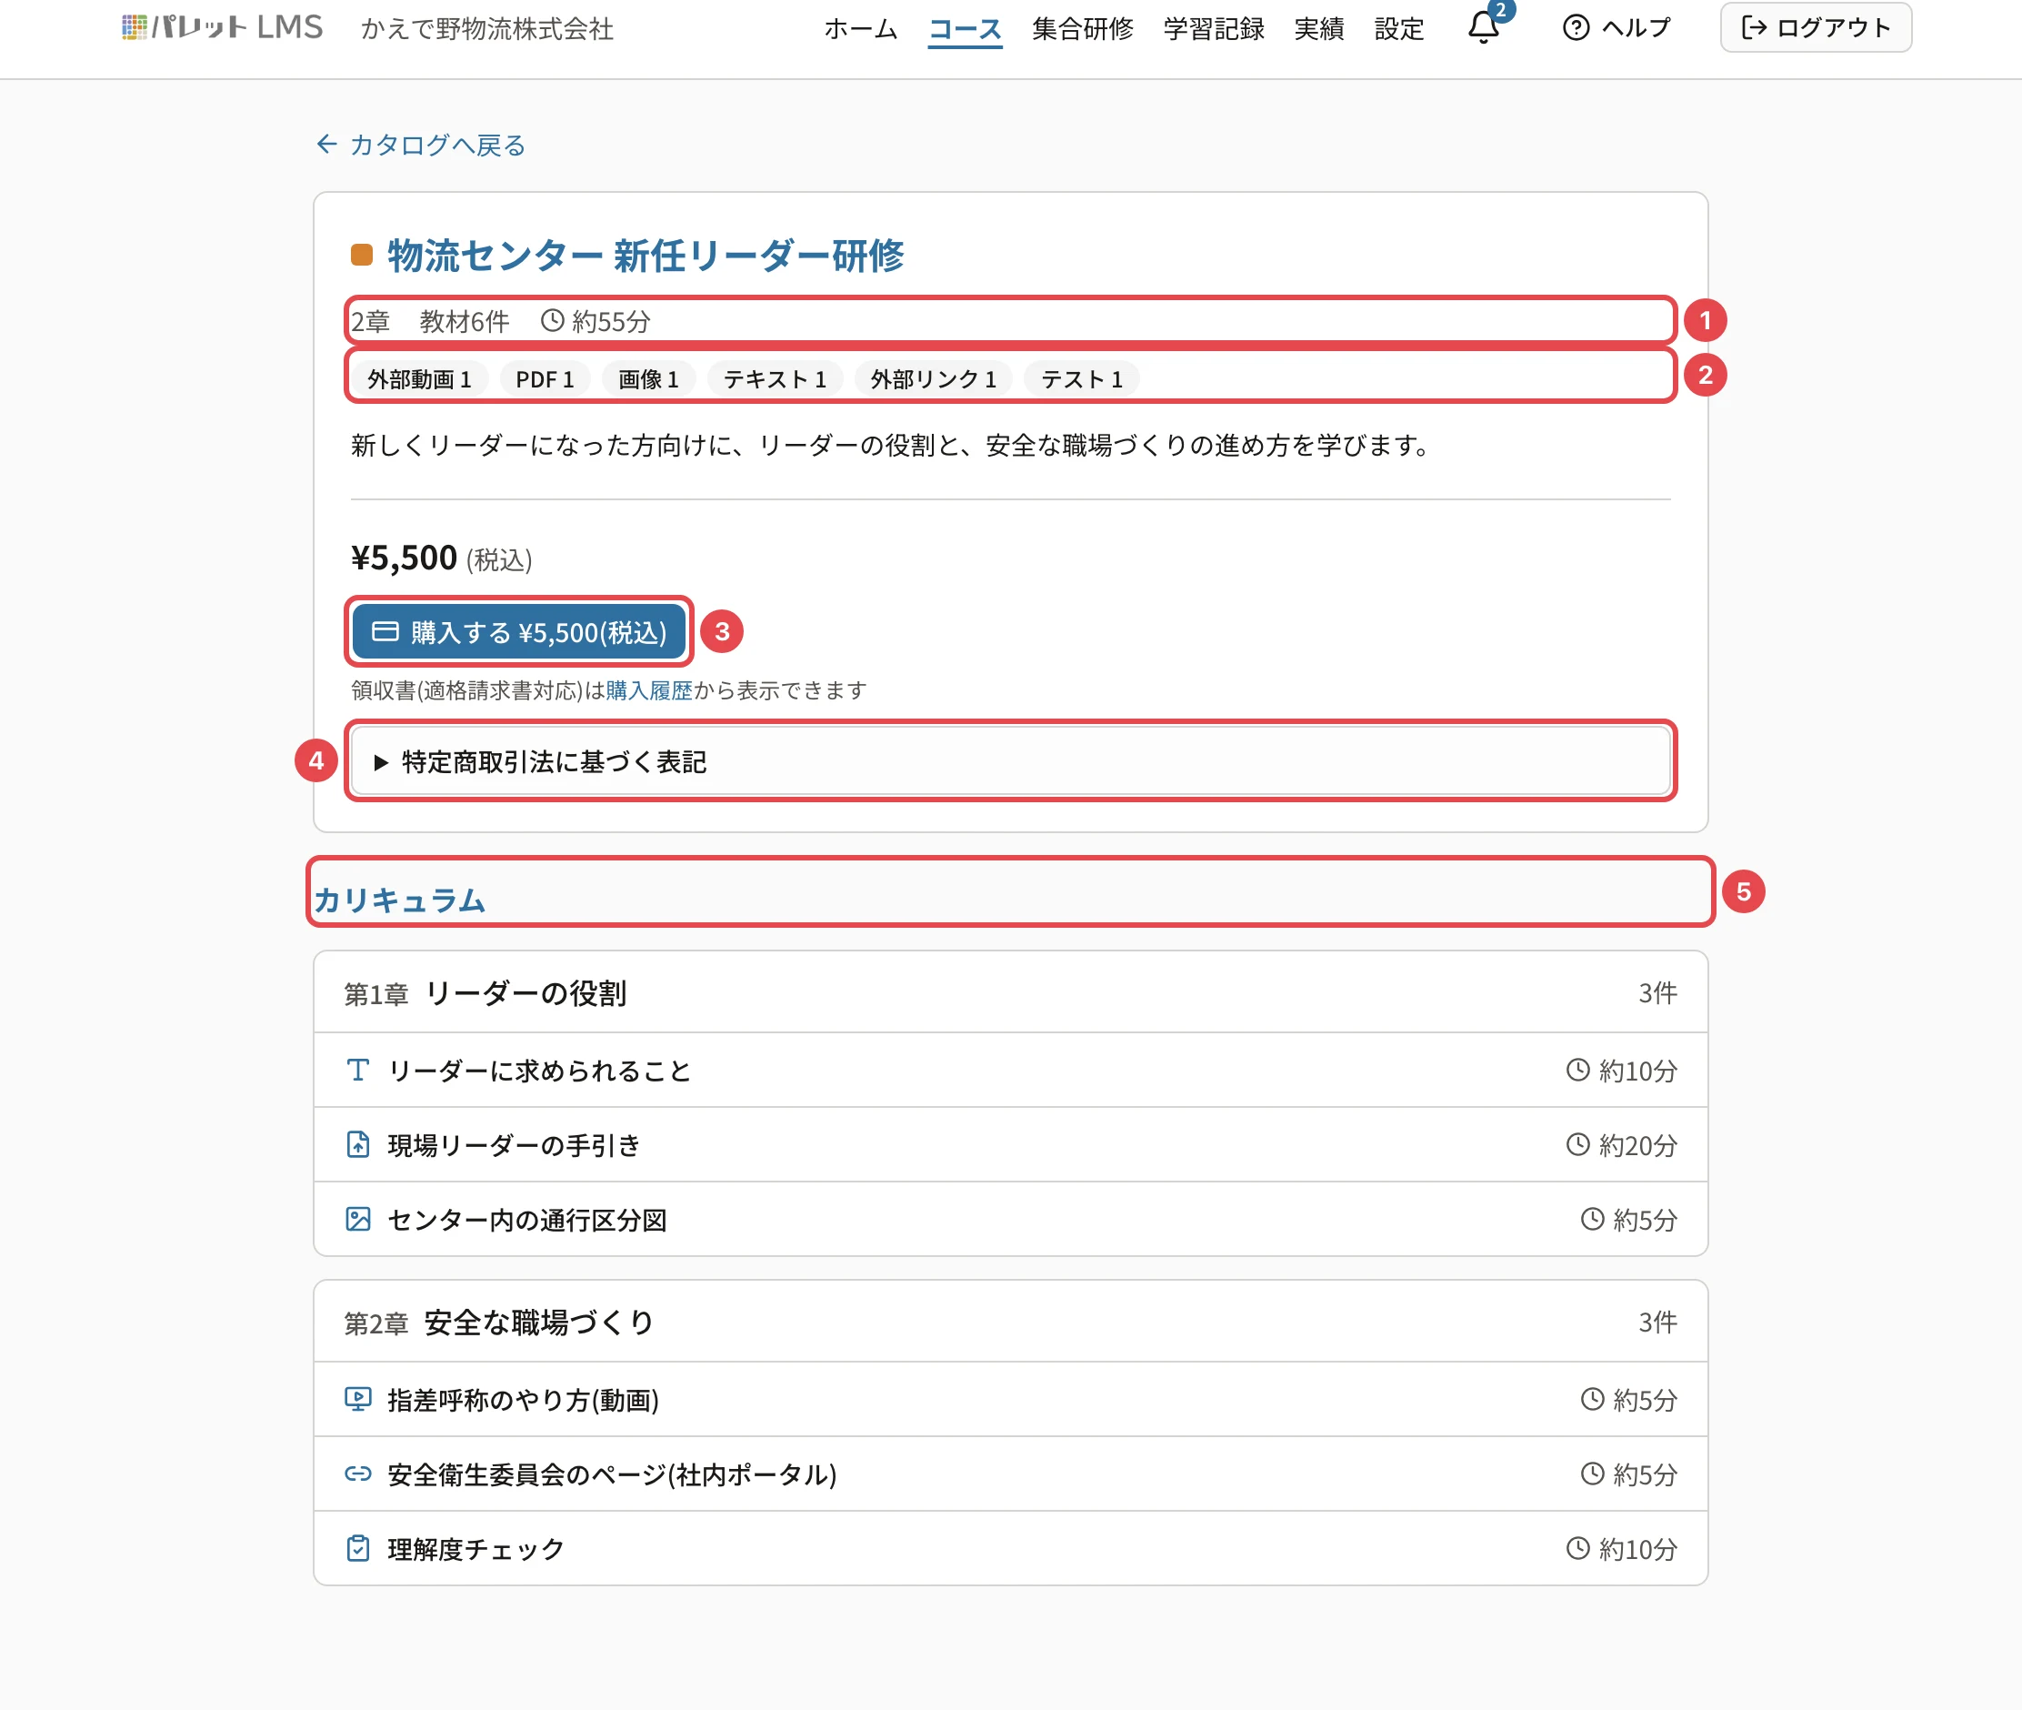Click the image icon for センター内の通行区分図
Image resolution: width=2022 pixels, height=1710 pixels.
(357, 1219)
